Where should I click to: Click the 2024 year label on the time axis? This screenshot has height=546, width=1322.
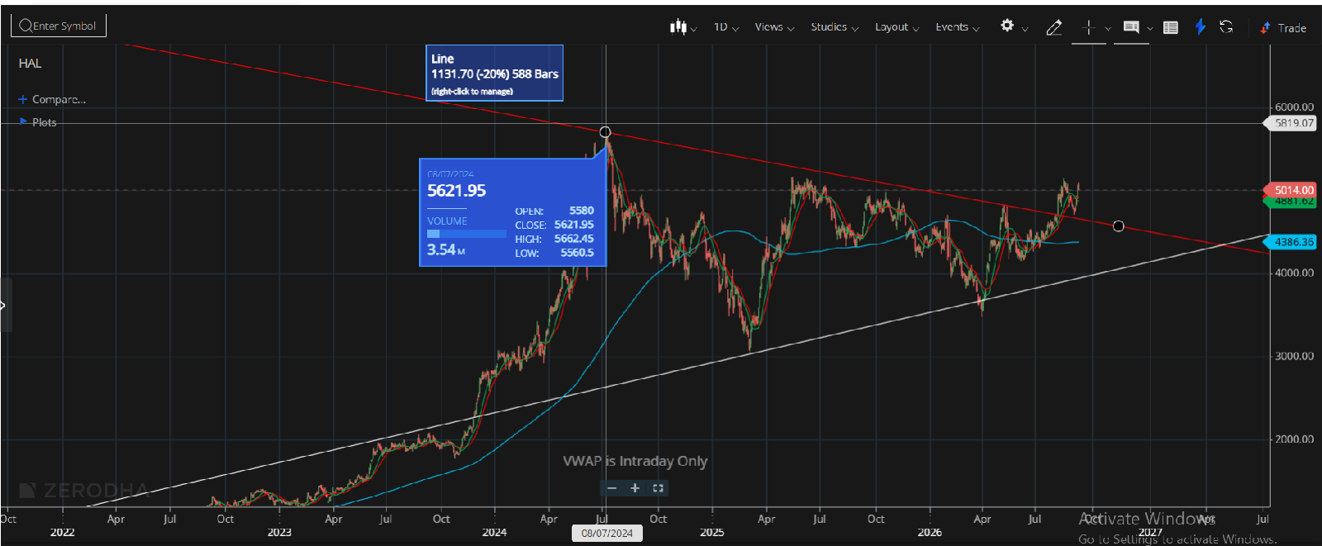click(494, 533)
